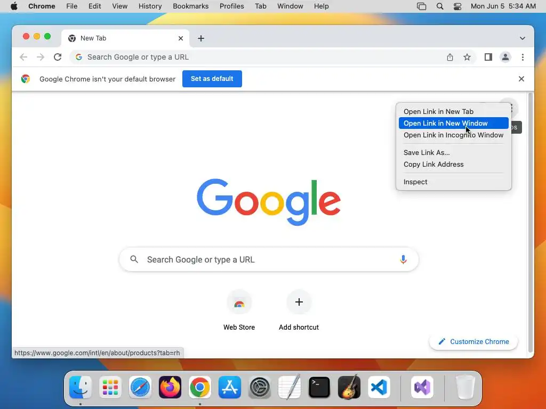Launch Firefox from the dock
This screenshot has height=409, width=546.
(x=170, y=387)
